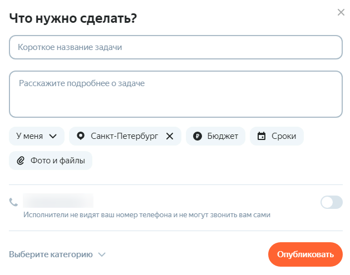
Task: Click the map pin location icon
Action: (x=81, y=136)
